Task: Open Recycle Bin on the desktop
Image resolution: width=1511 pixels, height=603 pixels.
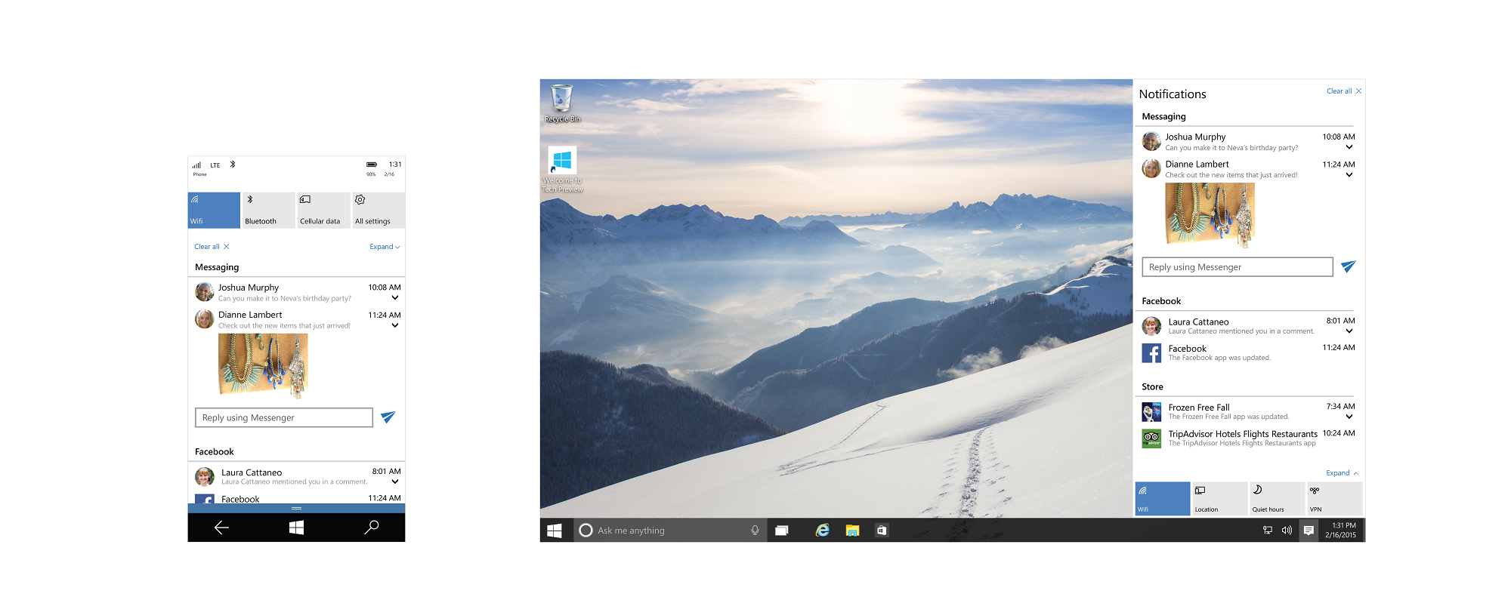Action: click(561, 102)
